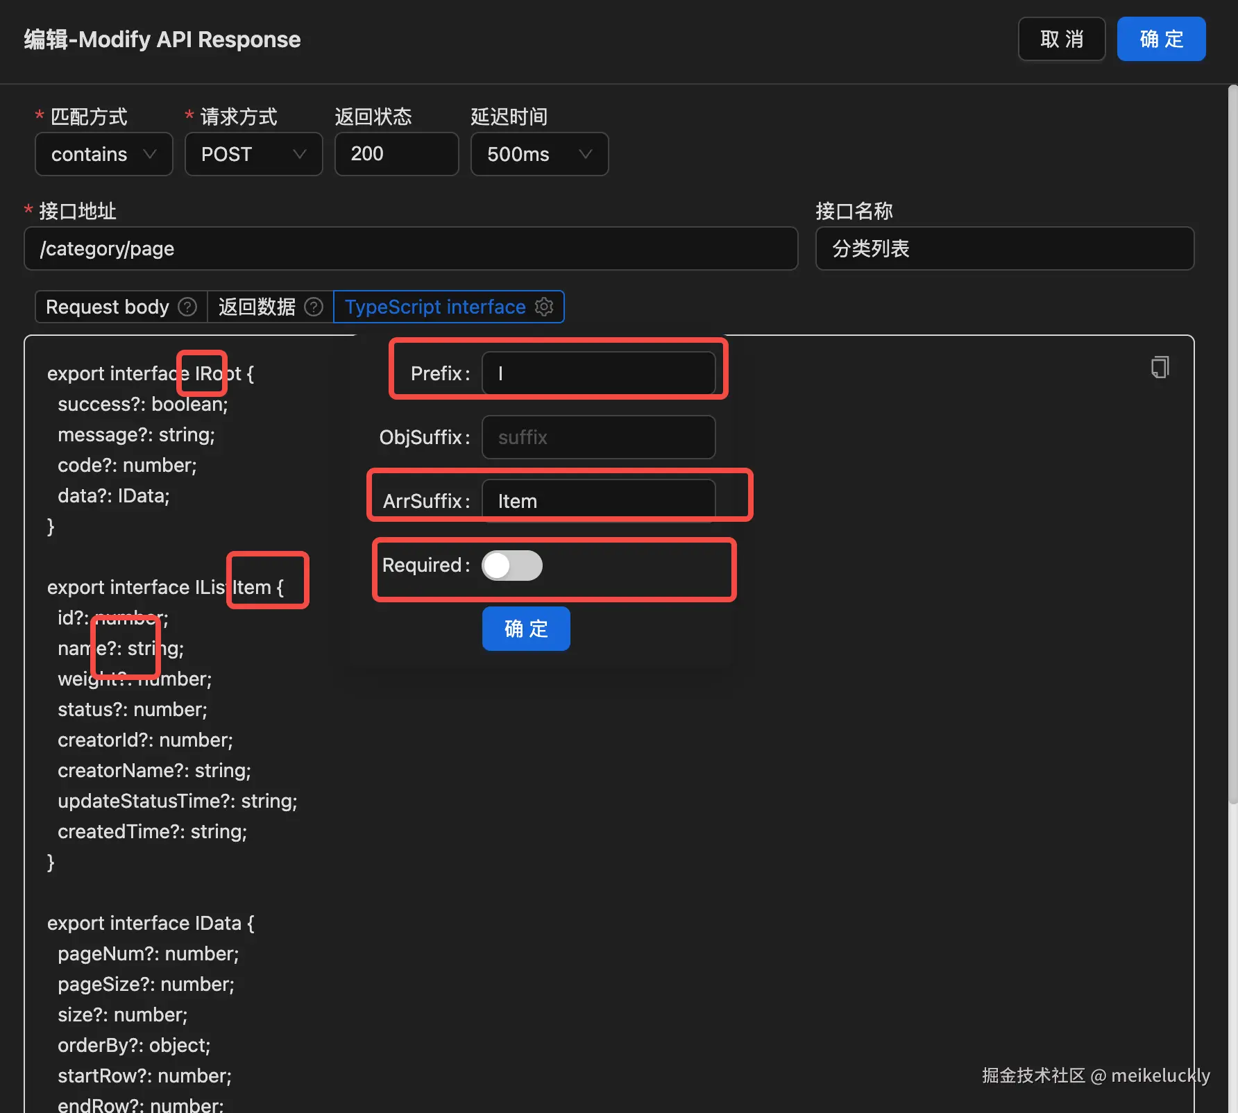1238x1113 pixels.
Task: Click the copy icon in the code panel
Action: [x=1160, y=367]
